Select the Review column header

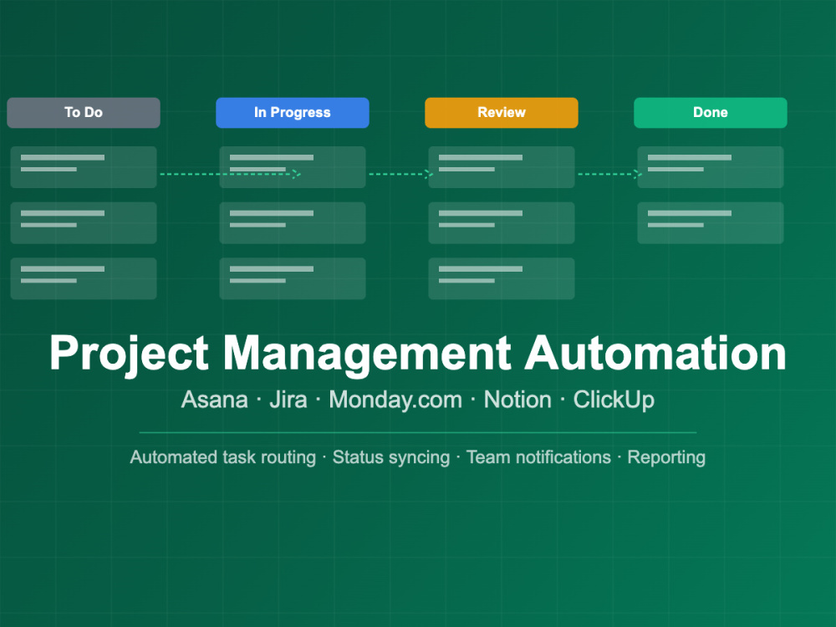click(502, 113)
